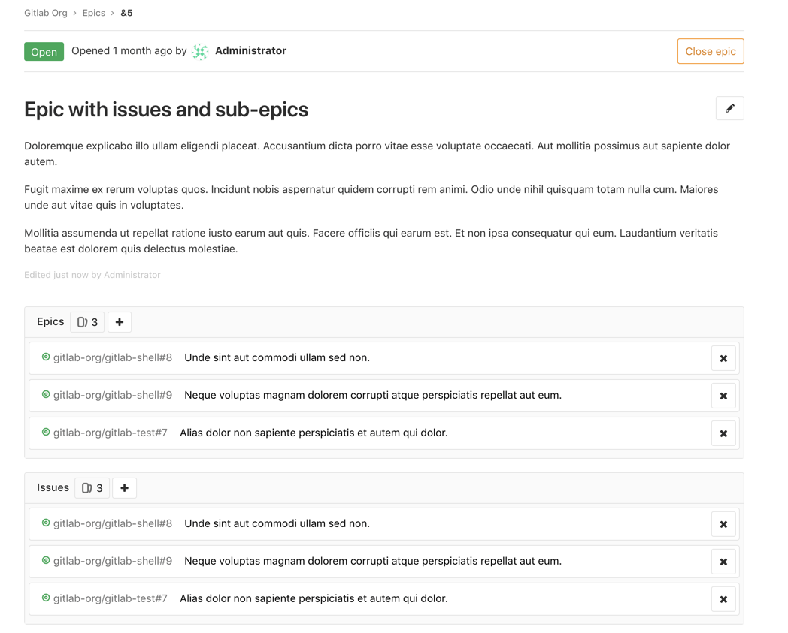This screenshot has width=788, height=633.
Task: Open the Gitlab Org breadcrumb link
Action: (x=45, y=13)
